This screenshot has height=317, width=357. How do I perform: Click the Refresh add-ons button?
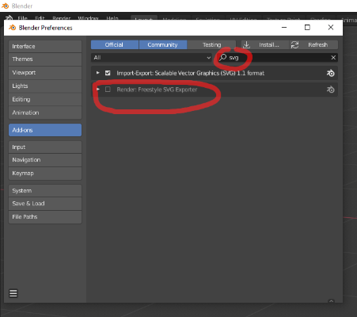tap(313, 44)
